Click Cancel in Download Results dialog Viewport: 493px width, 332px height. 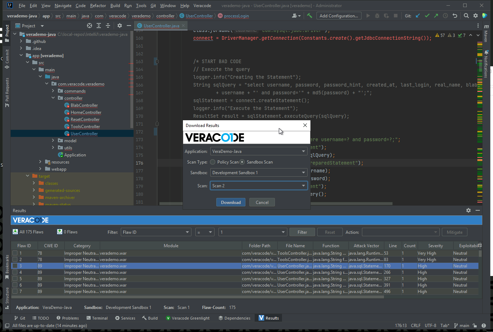point(262,202)
